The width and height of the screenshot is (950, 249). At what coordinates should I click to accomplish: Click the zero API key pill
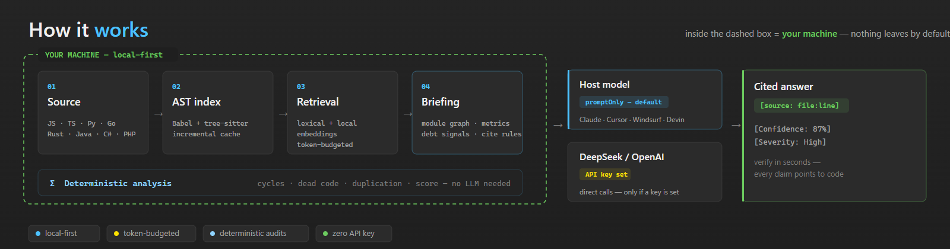[x=354, y=234]
